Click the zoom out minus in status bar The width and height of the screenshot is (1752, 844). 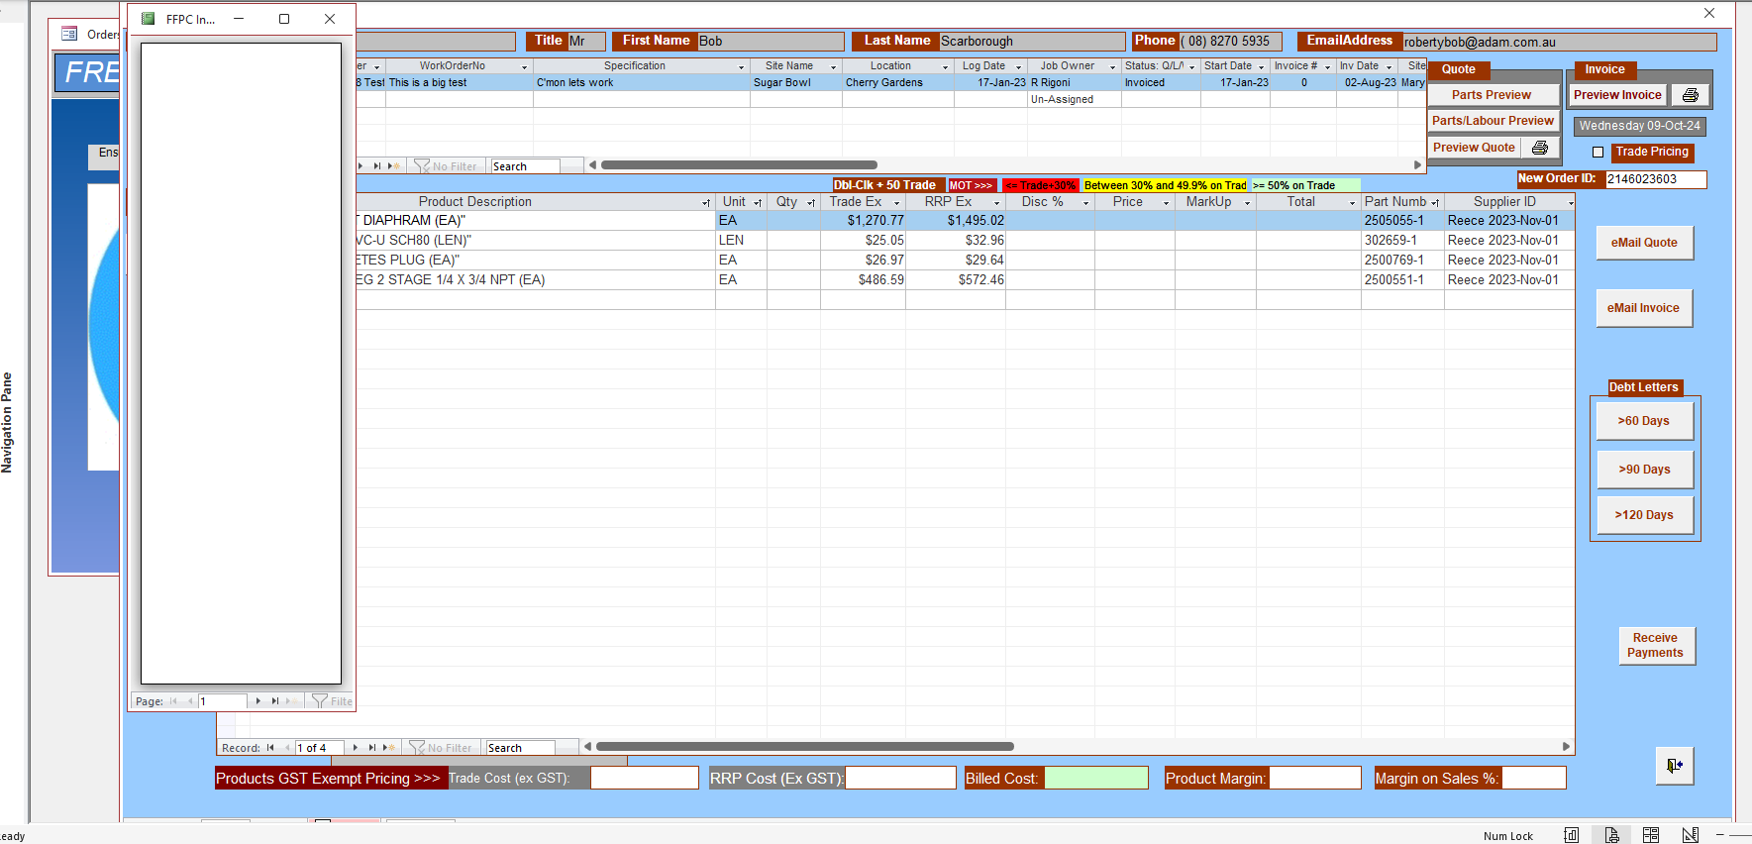pos(1720,835)
